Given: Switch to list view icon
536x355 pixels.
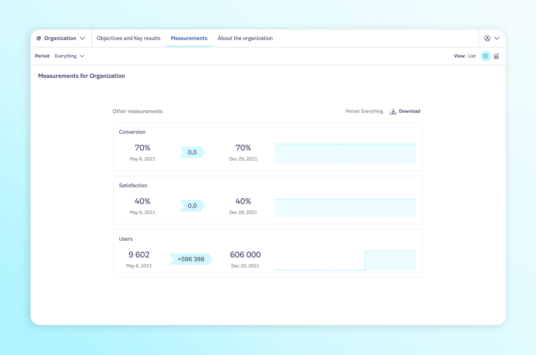Looking at the screenshot, I should pyautogui.click(x=485, y=56).
